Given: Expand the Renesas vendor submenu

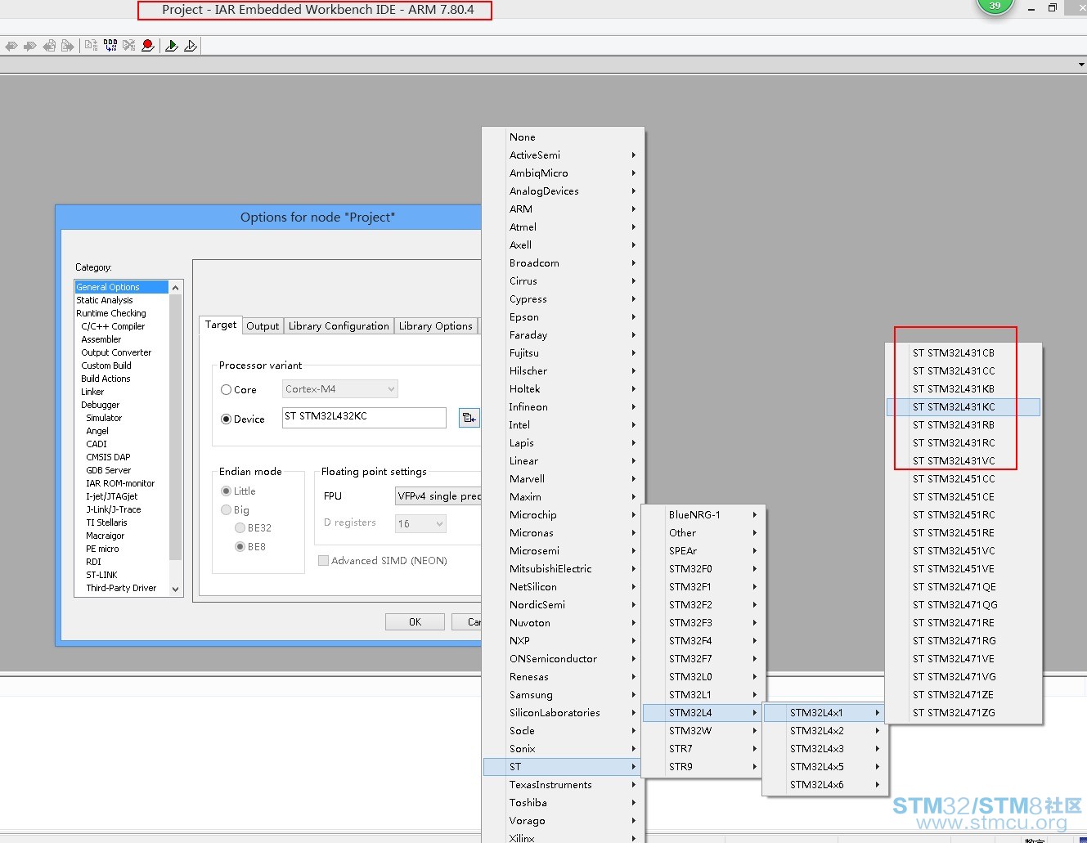Looking at the screenshot, I should point(563,677).
